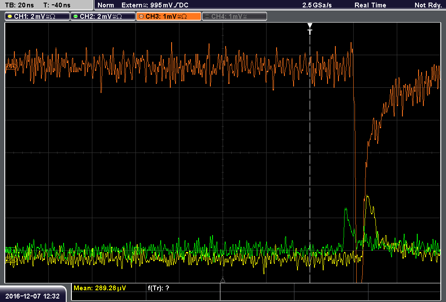446x302 pixels.
Task: Click the green dot in the CH2 tab
Action: pos(75,17)
